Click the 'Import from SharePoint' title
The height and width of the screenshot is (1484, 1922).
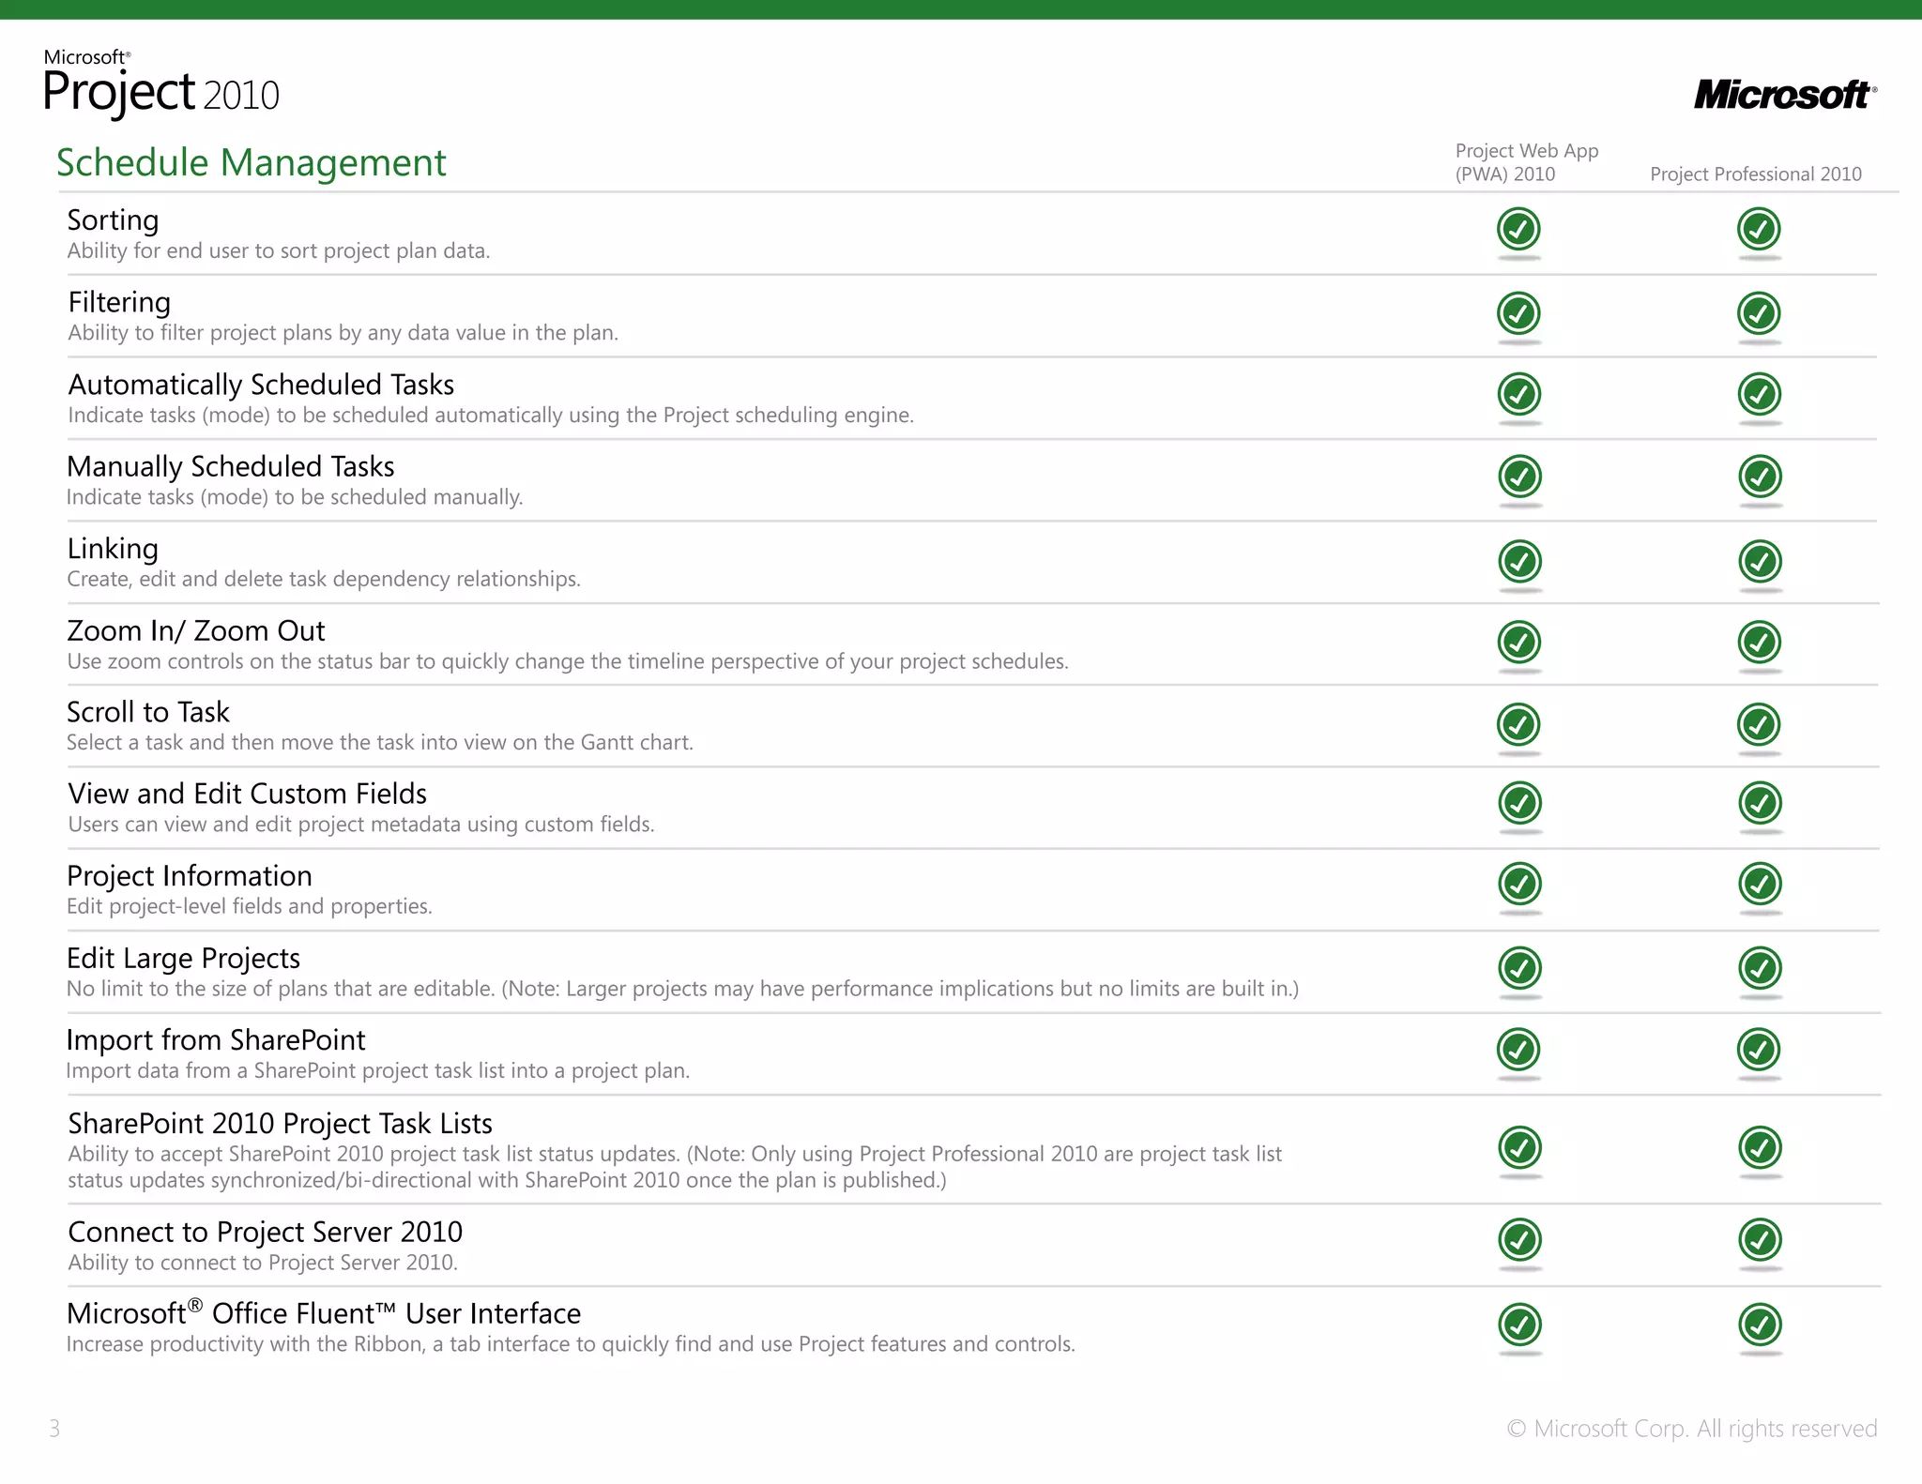216,1040
